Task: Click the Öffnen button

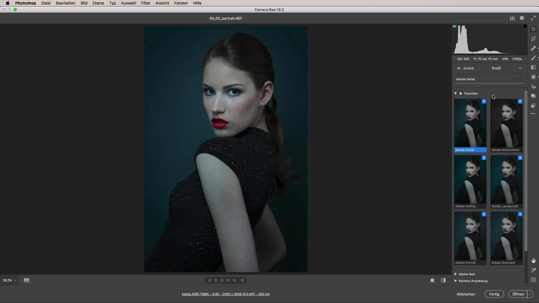Action: (518, 294)
